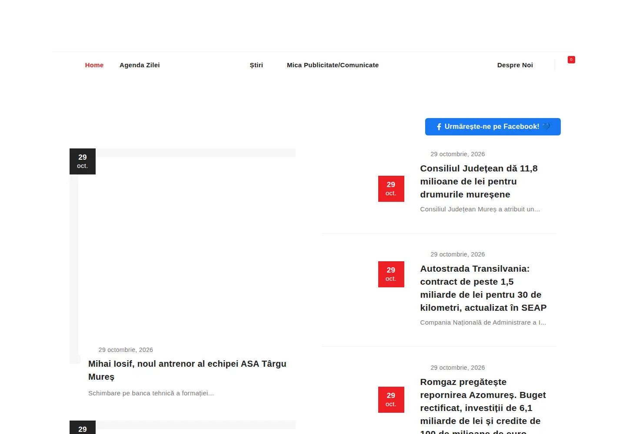Image resolution: width=626 pixels, height=434 pixels.
Task: Click the Urmărește-ne pe Facebook button
Action: 493,127
